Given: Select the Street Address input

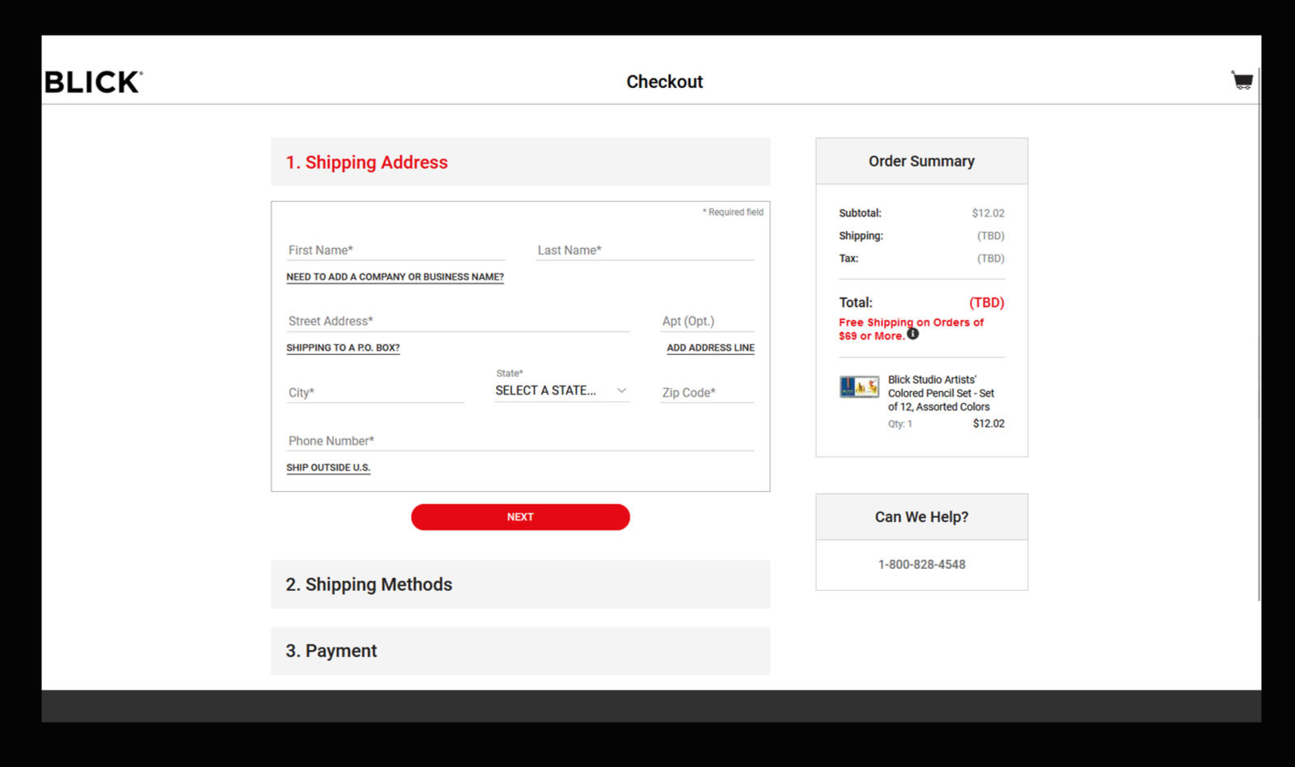Looking at the screenshot, I should 458,322.
